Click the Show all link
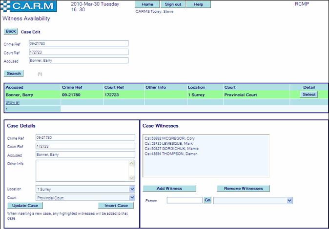Screen dimensions: 329x229 tap(13, 103)
